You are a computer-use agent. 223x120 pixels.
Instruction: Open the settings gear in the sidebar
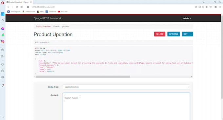3,77
